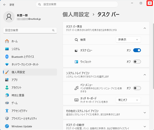Open Windows Update settings
Image resolution: width=154 pixels, height=130 pixels.
click(x=30, y=126)
